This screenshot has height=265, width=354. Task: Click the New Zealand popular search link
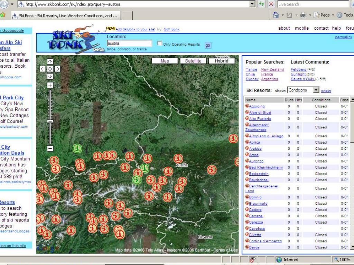[x=272, y=69]
